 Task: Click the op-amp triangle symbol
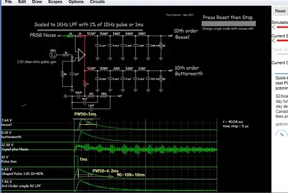[x=81, y=54]
